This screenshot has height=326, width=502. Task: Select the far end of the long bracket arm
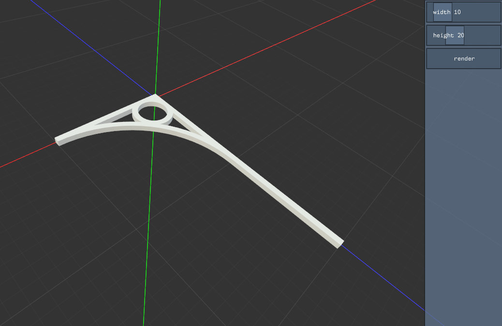coord(339,243)
